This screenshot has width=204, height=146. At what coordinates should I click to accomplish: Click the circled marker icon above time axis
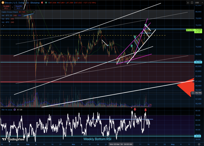(150, 105)
